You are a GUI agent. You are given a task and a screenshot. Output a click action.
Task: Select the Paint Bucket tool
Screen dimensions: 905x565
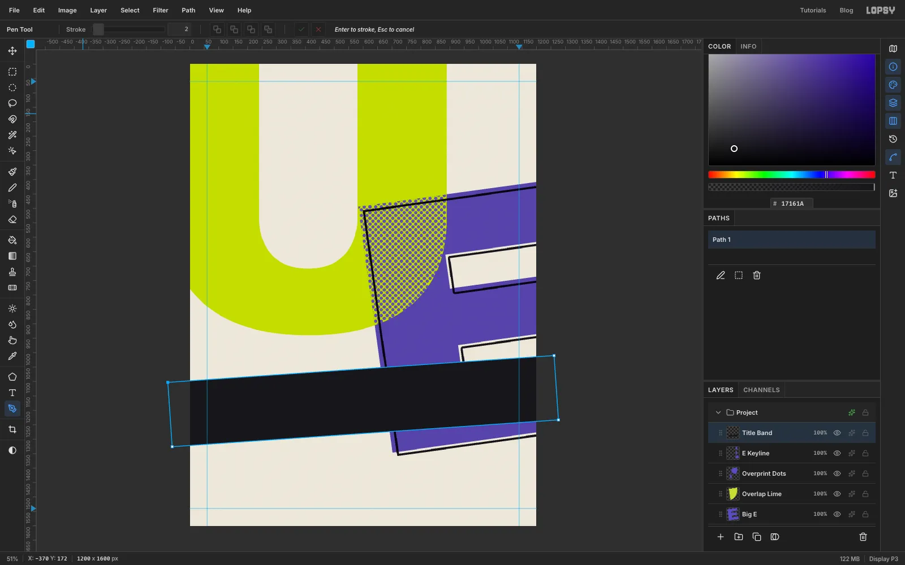coord(12,240)
